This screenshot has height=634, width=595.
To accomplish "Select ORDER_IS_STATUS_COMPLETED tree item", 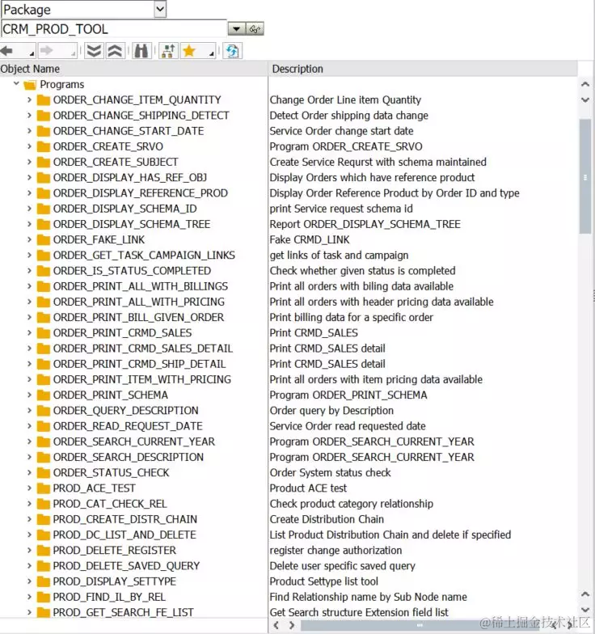I will click(x=132, y=270).
